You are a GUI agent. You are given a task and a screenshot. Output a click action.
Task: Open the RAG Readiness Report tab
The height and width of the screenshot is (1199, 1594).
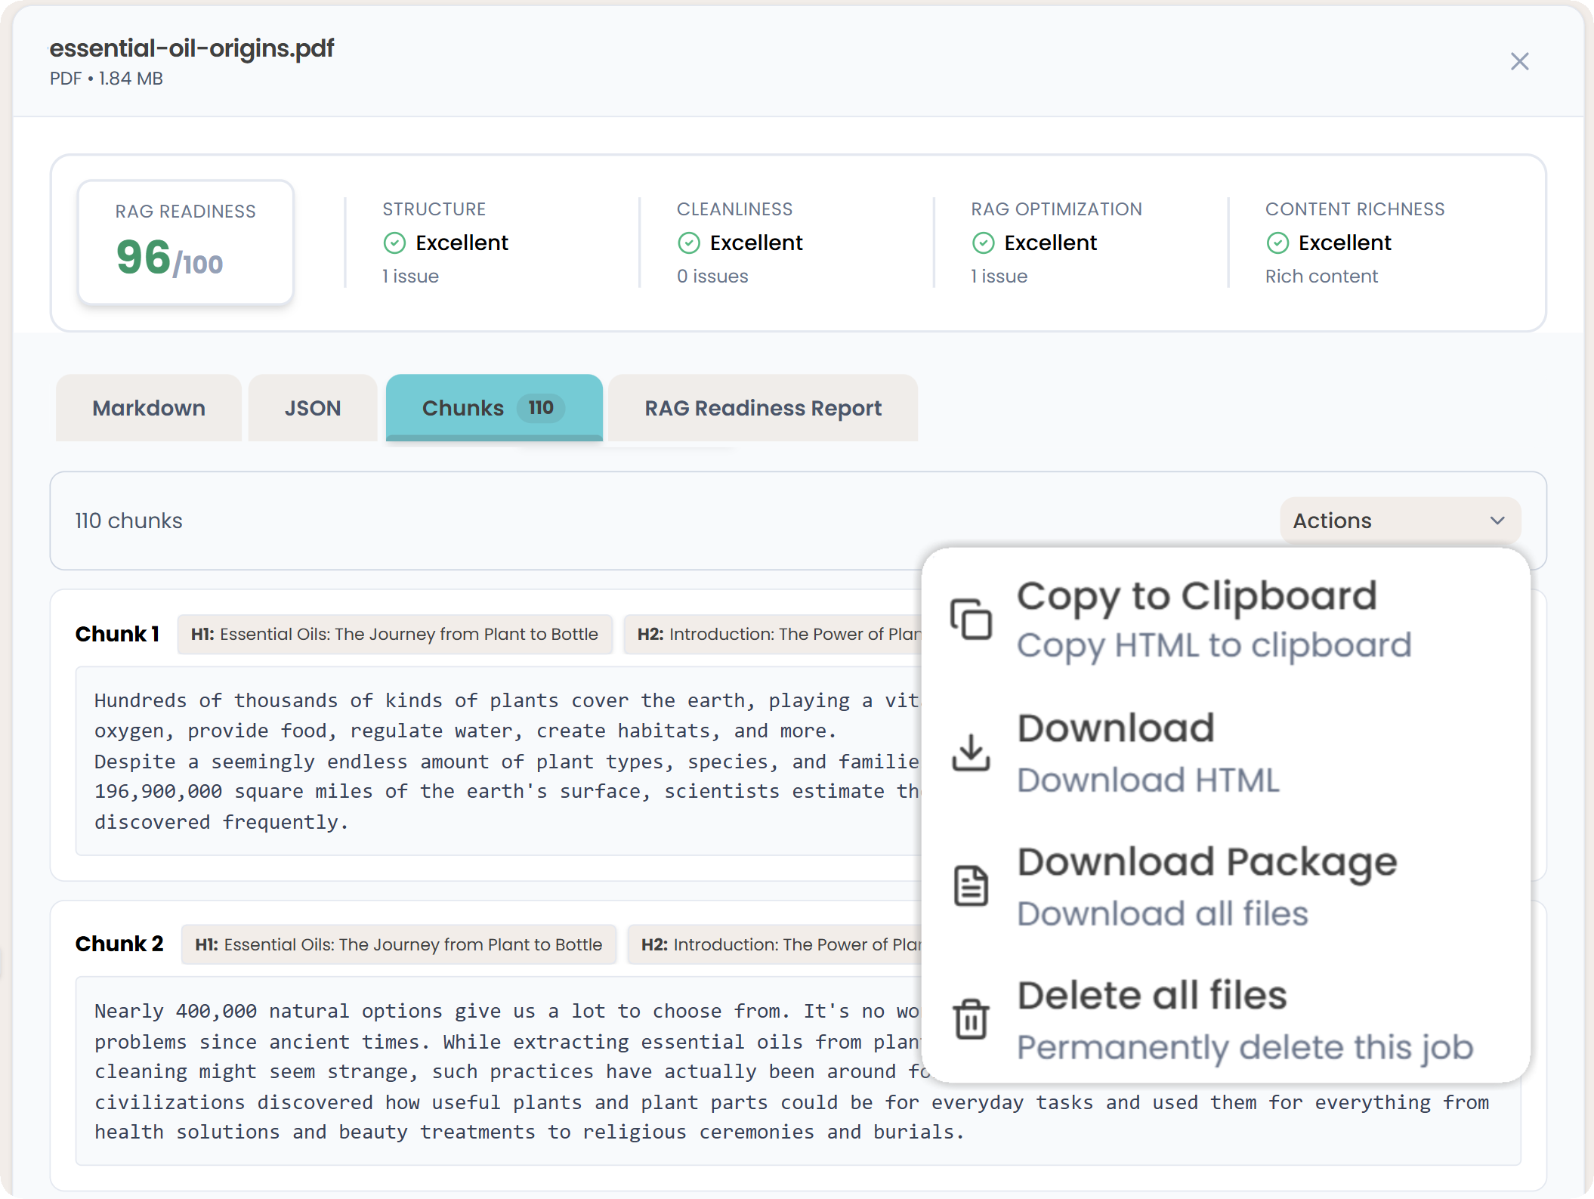[x=763, y=408]
